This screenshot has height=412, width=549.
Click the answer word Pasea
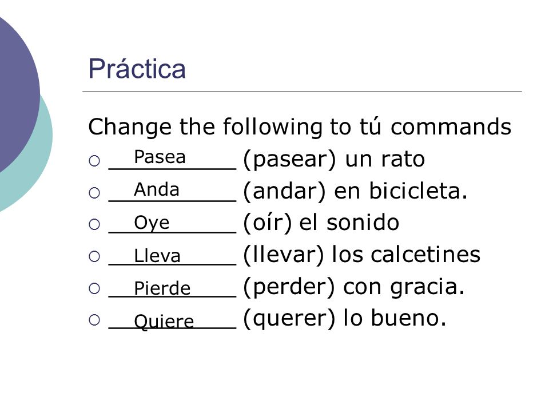click(160, 157)
